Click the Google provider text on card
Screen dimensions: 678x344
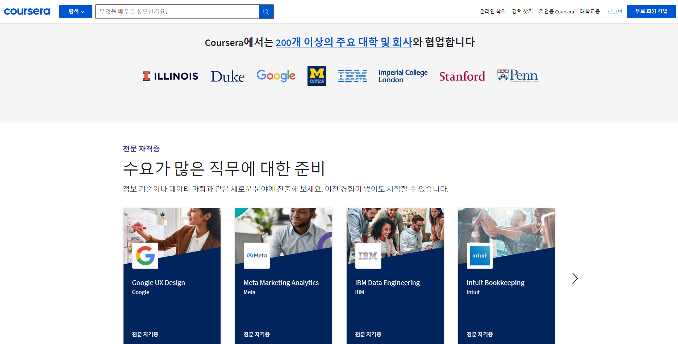point(141,292)
